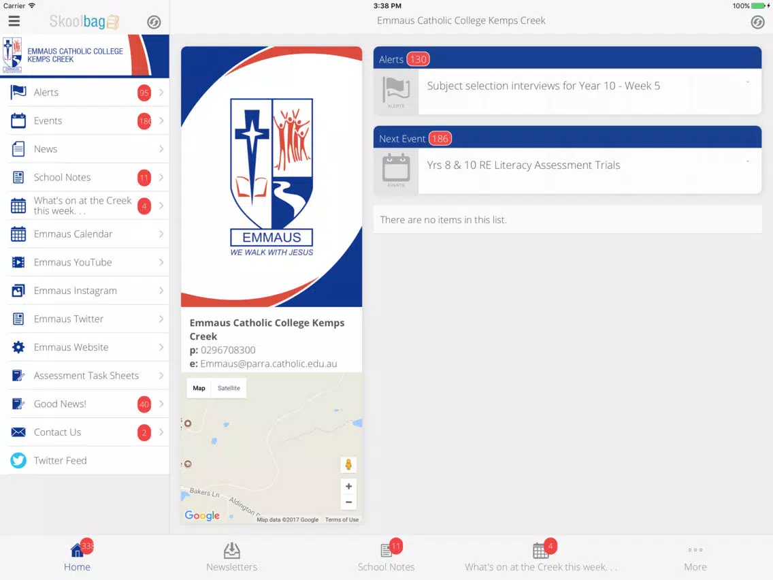Tap the Emmaus college crest image
The height and width of the screenshot is (580, 773).
tap(272, 176)
